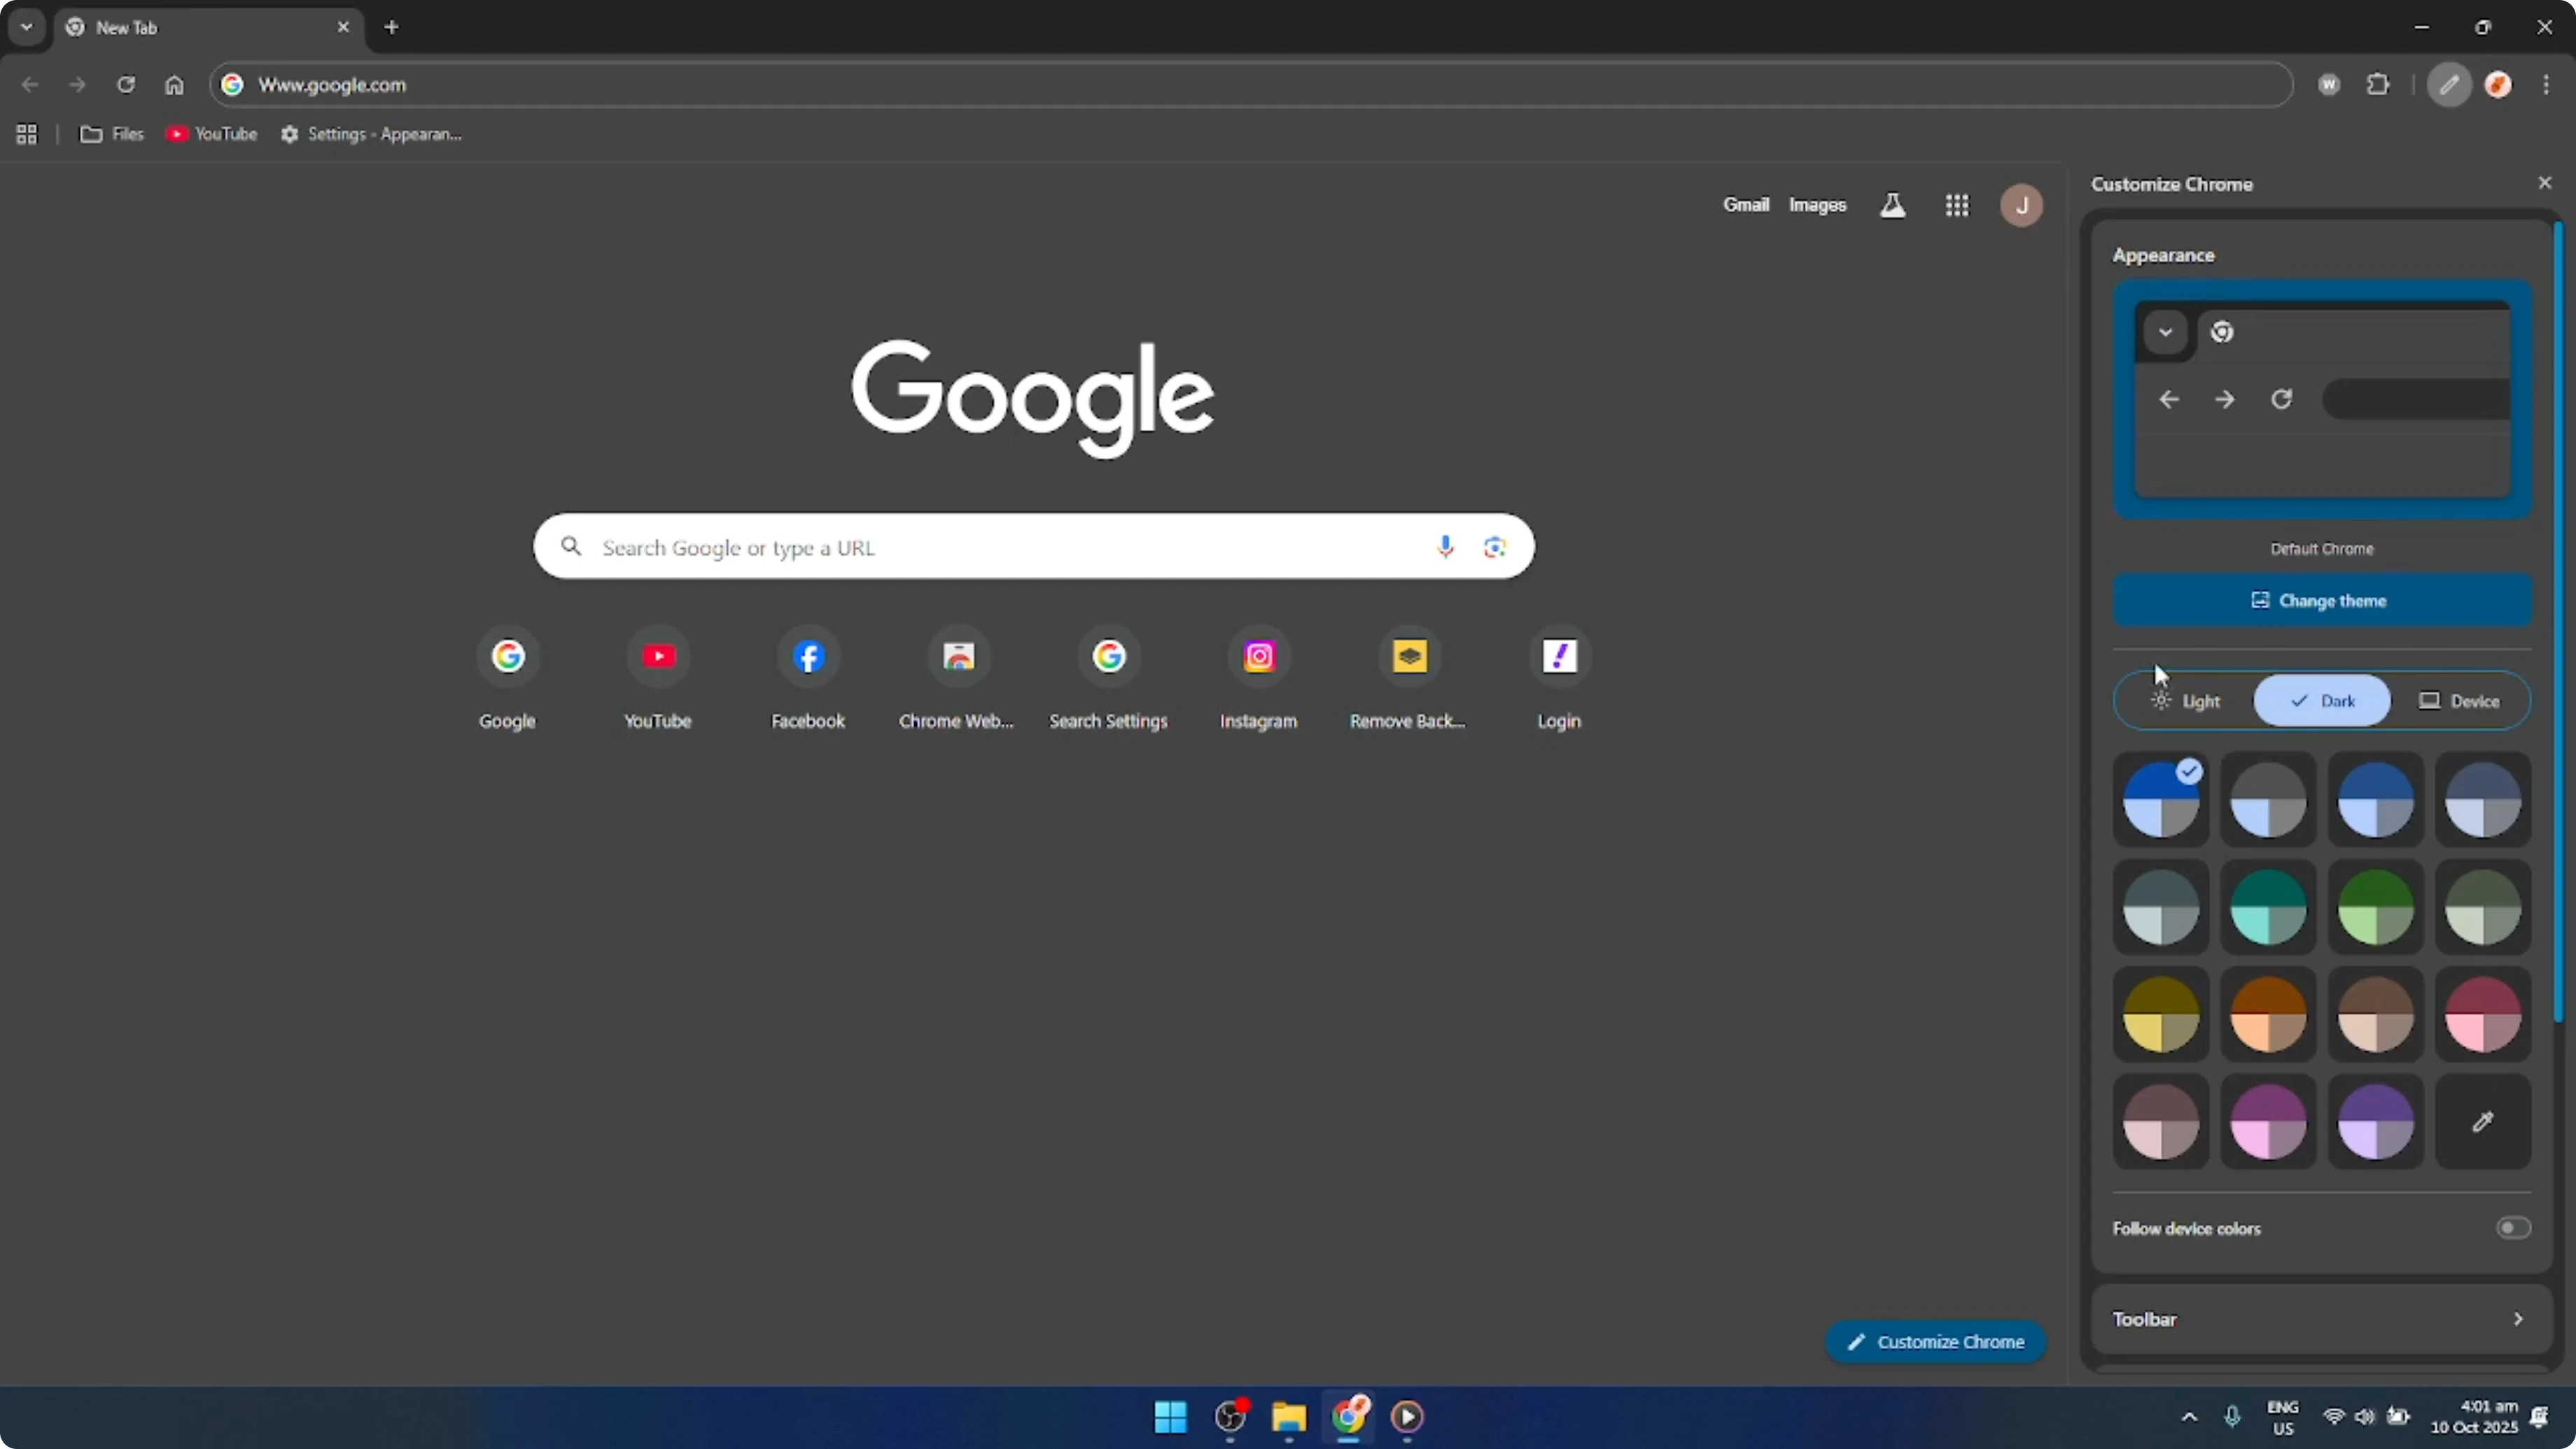This screenshot has height=1449, width=2576.
Task: Open the Google apps grid
Action: pyautogui.click(x=1957, y=205)
